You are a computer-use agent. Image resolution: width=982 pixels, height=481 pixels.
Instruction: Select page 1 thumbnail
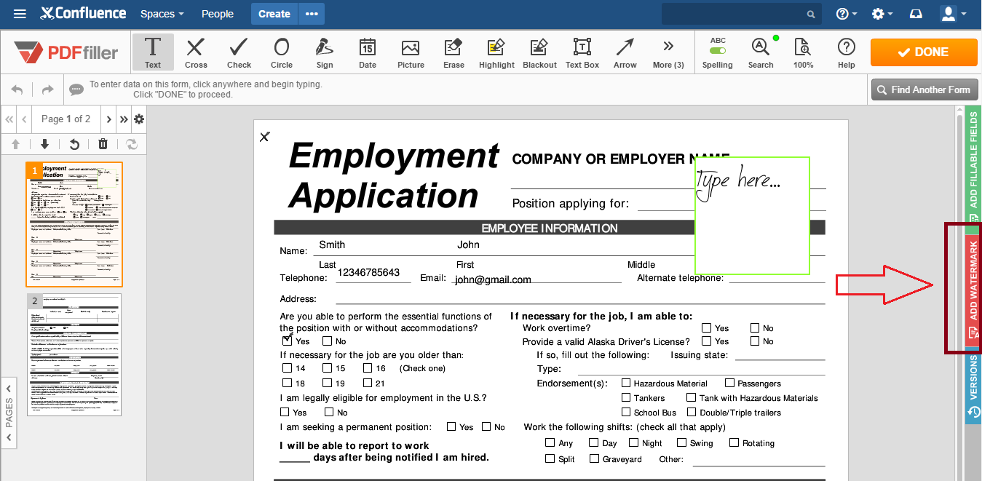74,224
